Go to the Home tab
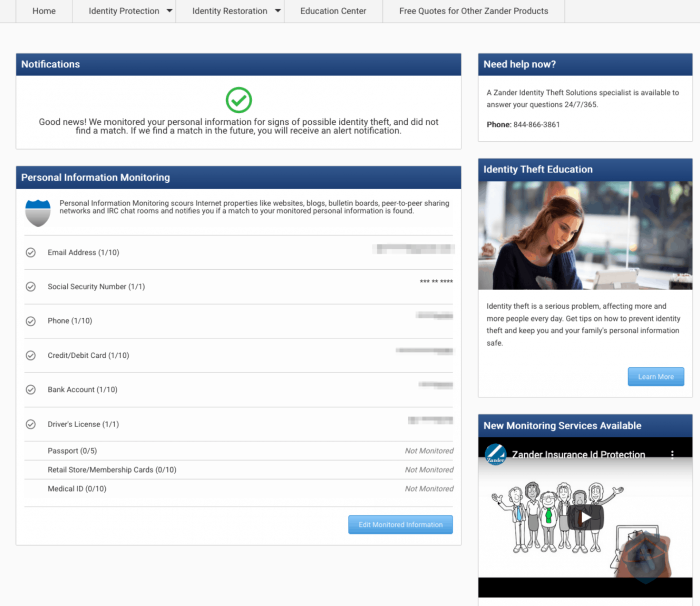Image resolution: width=700 pixels, height=606 pixels. (43, 11)
